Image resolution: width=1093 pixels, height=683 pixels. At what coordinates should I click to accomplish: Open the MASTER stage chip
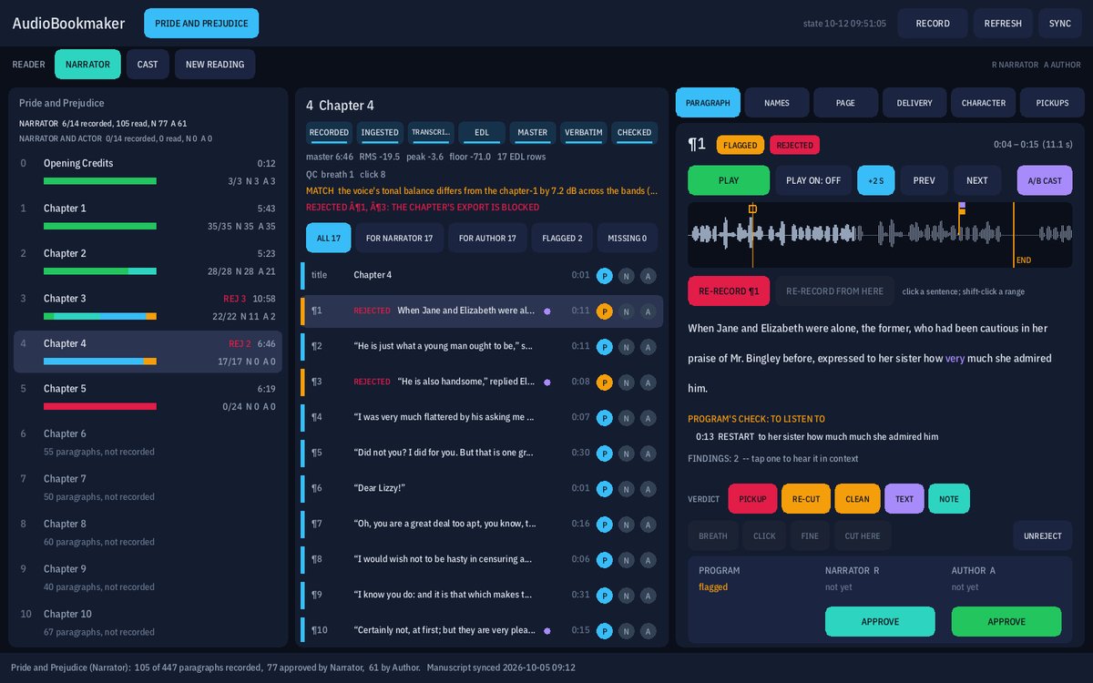[533, 133]
